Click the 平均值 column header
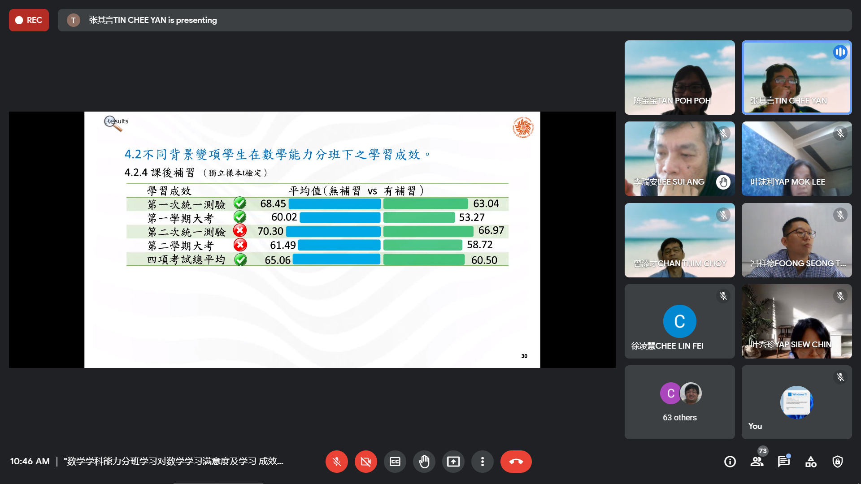This screenshot has width=861, height=484. click(x=357, y=191)
